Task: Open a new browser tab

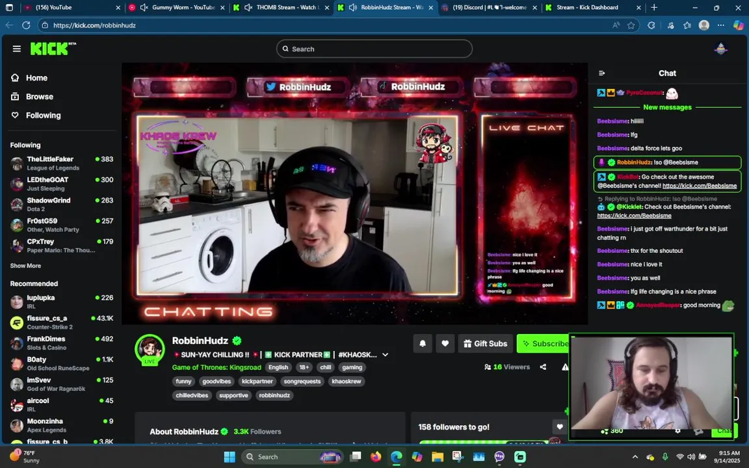Action: point(654,8)
